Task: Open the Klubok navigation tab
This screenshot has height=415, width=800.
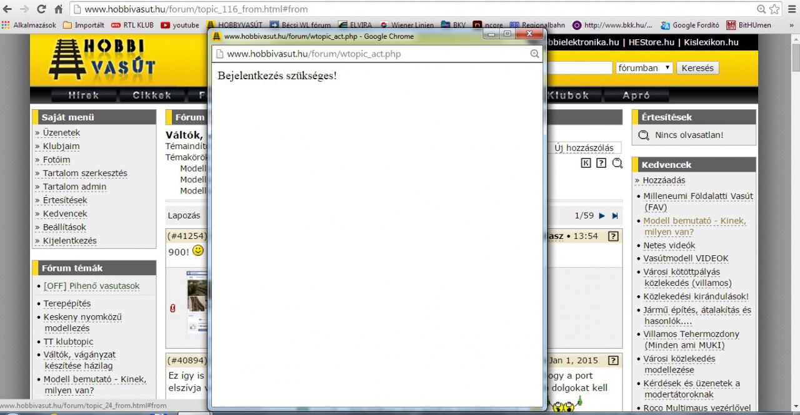Action: (568, 95)
